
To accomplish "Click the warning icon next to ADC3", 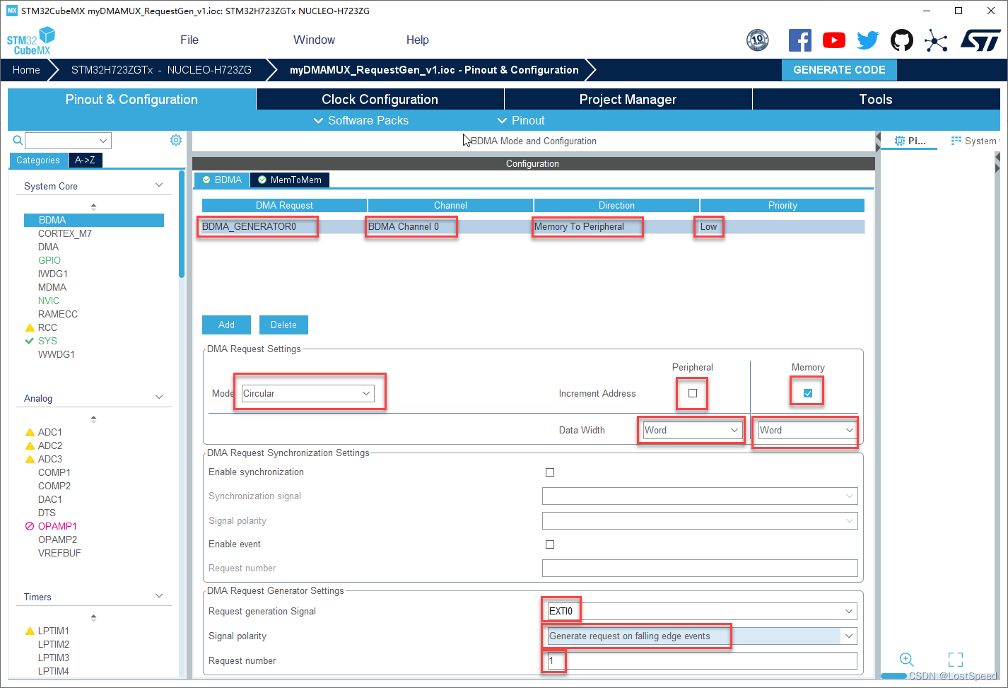I will point(30,459).
